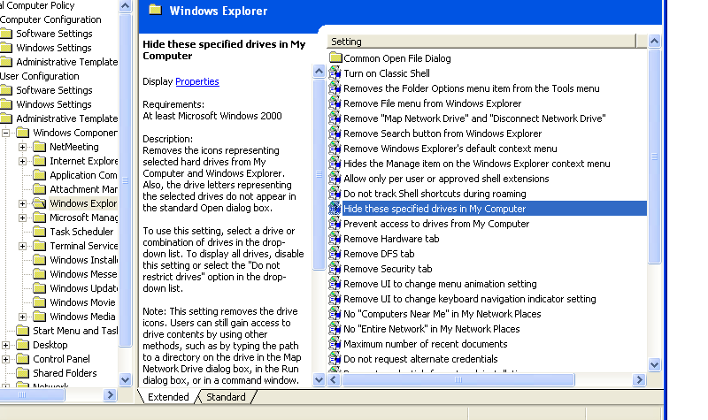Click the Common Open File Dialog folder icon
This screenshot has width=708, height=420.
[335, 57]
